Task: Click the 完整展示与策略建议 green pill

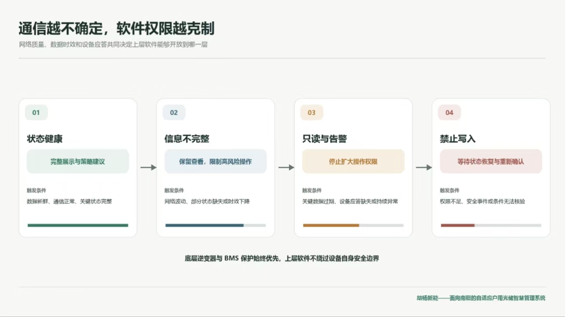Action: (x=78, y=161)
